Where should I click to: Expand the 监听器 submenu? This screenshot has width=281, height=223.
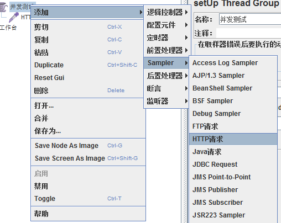pyautogui.click(x=166, y=101)
